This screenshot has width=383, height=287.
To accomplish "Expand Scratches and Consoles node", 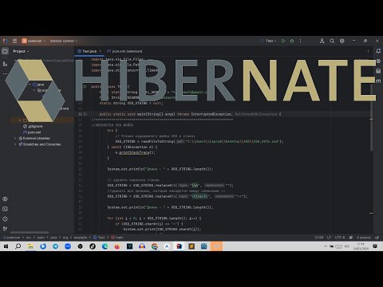I will pos(15,144).
